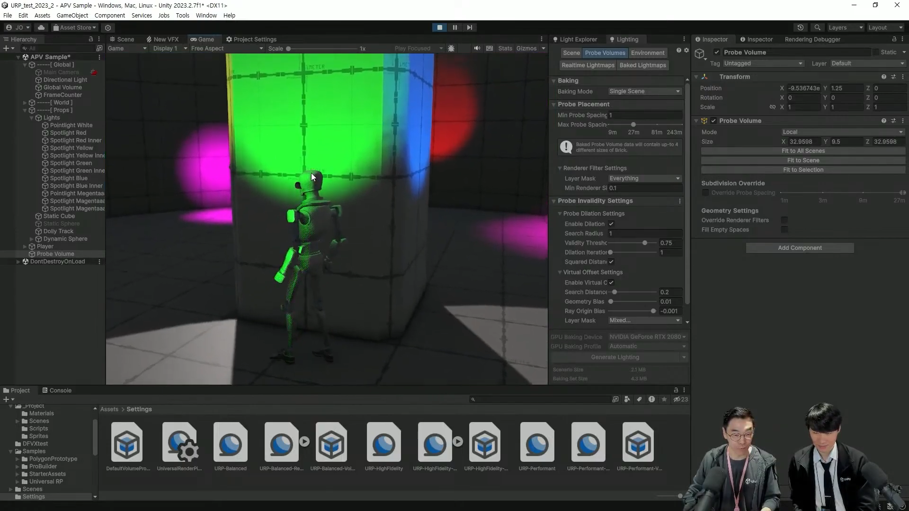Open Undo History from the toolbar

click(800, 27)
